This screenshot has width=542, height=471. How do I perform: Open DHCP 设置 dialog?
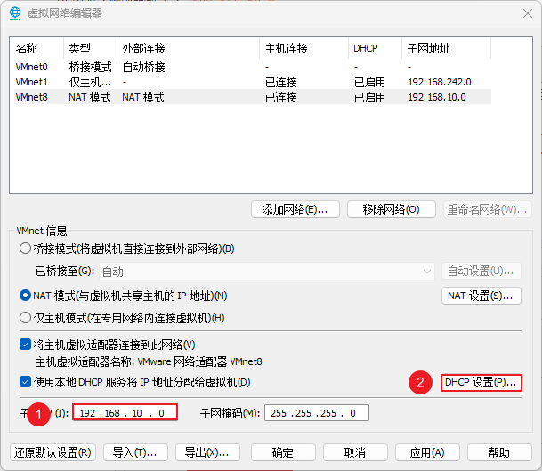481,383
